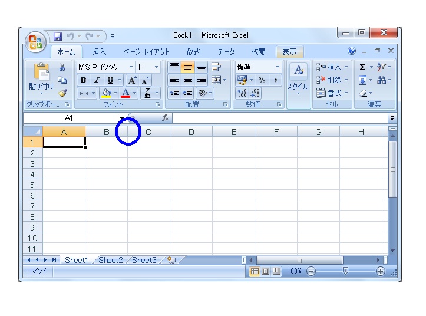
Task: Switch to Sheet2 tab
Action: click(x=111, y=260)
